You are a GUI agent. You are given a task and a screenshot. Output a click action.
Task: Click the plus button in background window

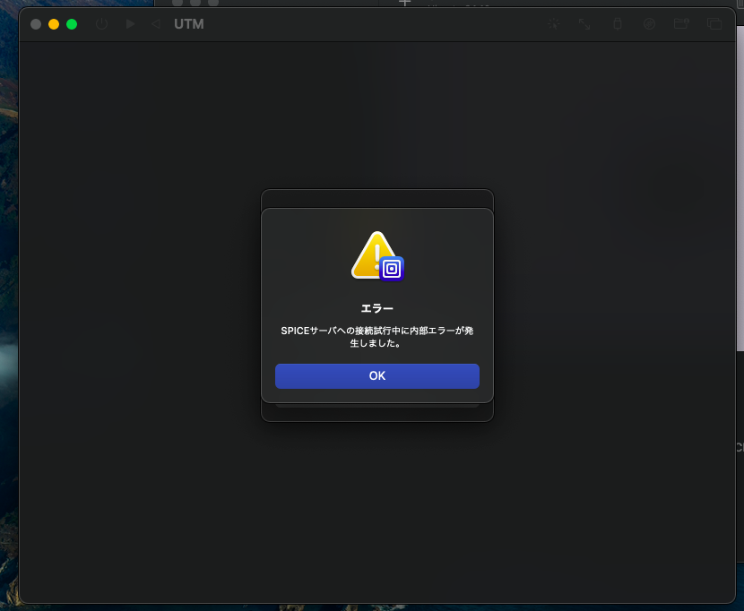(x=404, y=4)
